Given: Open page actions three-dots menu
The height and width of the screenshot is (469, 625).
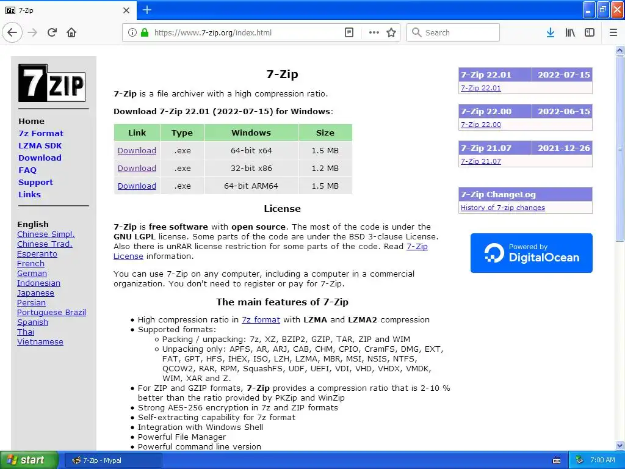Looking at the screenshot, I should (x=374, y=33).
